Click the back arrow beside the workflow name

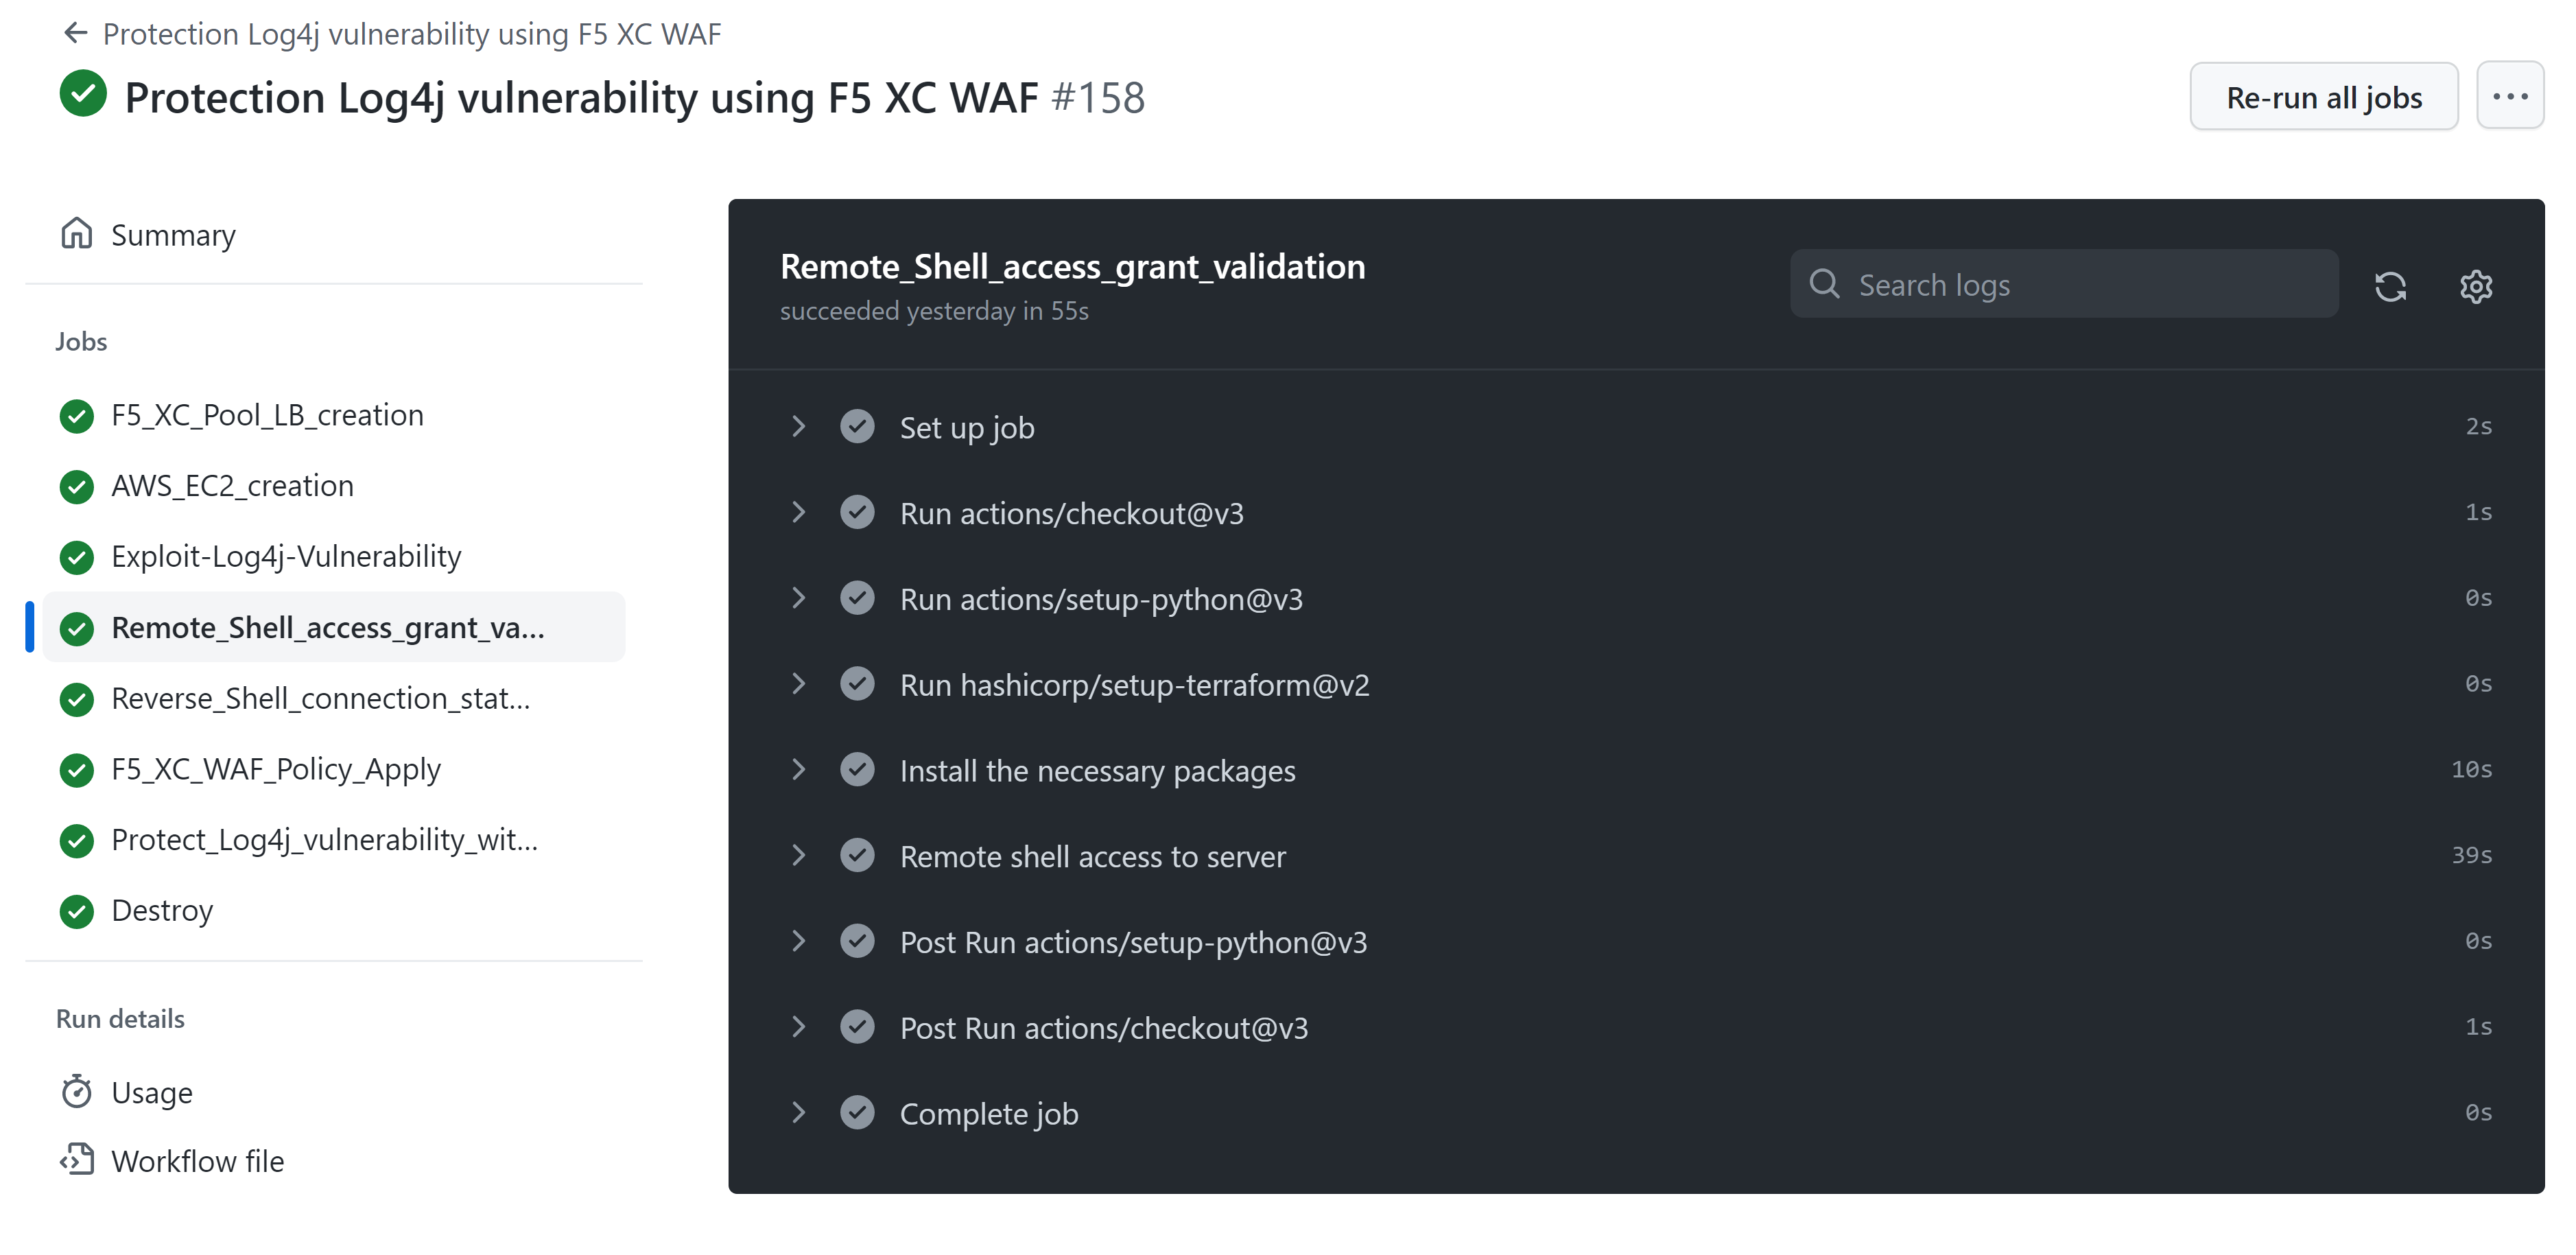(75, 33)
